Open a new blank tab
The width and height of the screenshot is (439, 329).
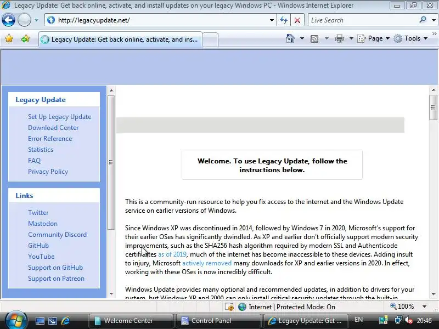[x=210, y=39]
